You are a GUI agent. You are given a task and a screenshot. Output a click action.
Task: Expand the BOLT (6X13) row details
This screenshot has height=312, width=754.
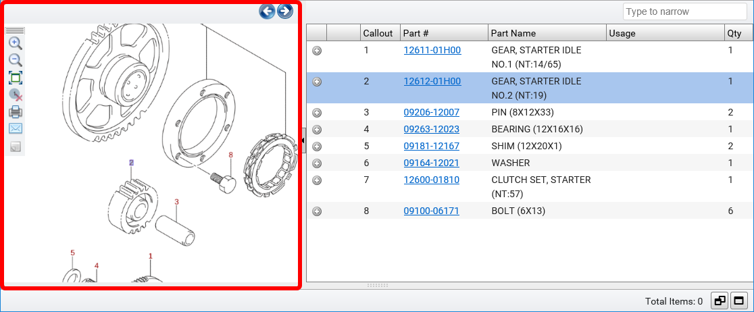[317, 211]
